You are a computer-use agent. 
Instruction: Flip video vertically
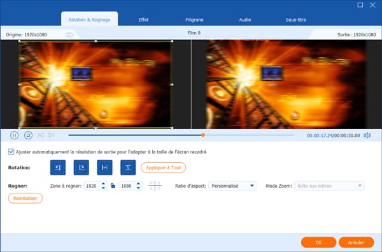point(128,167)
